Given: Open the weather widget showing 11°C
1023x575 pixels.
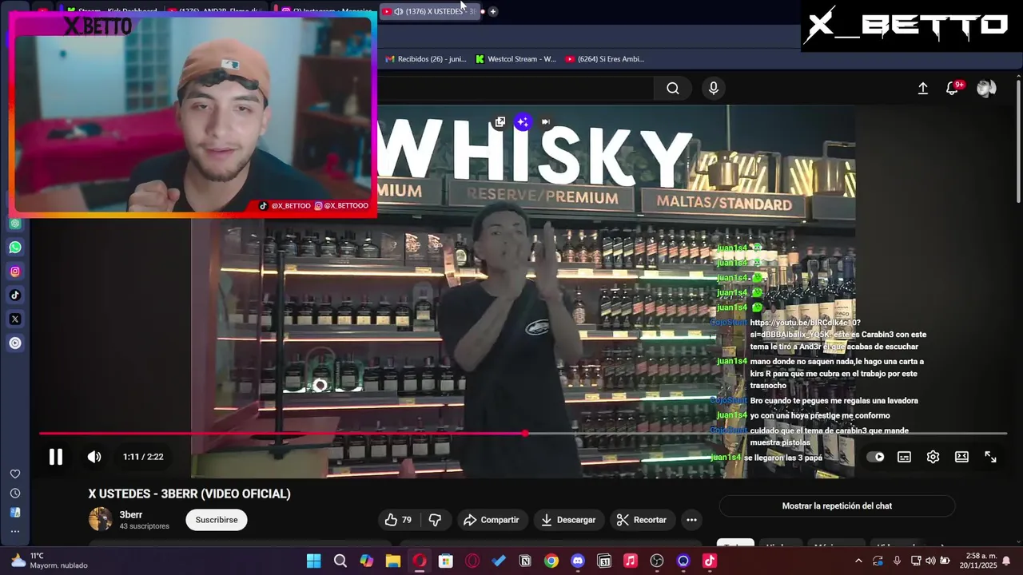Looking at the screenshot, I should (48, 561).
